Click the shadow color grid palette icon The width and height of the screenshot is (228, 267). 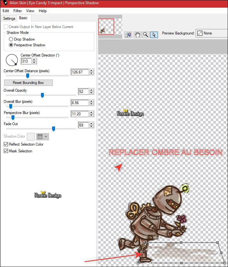pos(40,137)
